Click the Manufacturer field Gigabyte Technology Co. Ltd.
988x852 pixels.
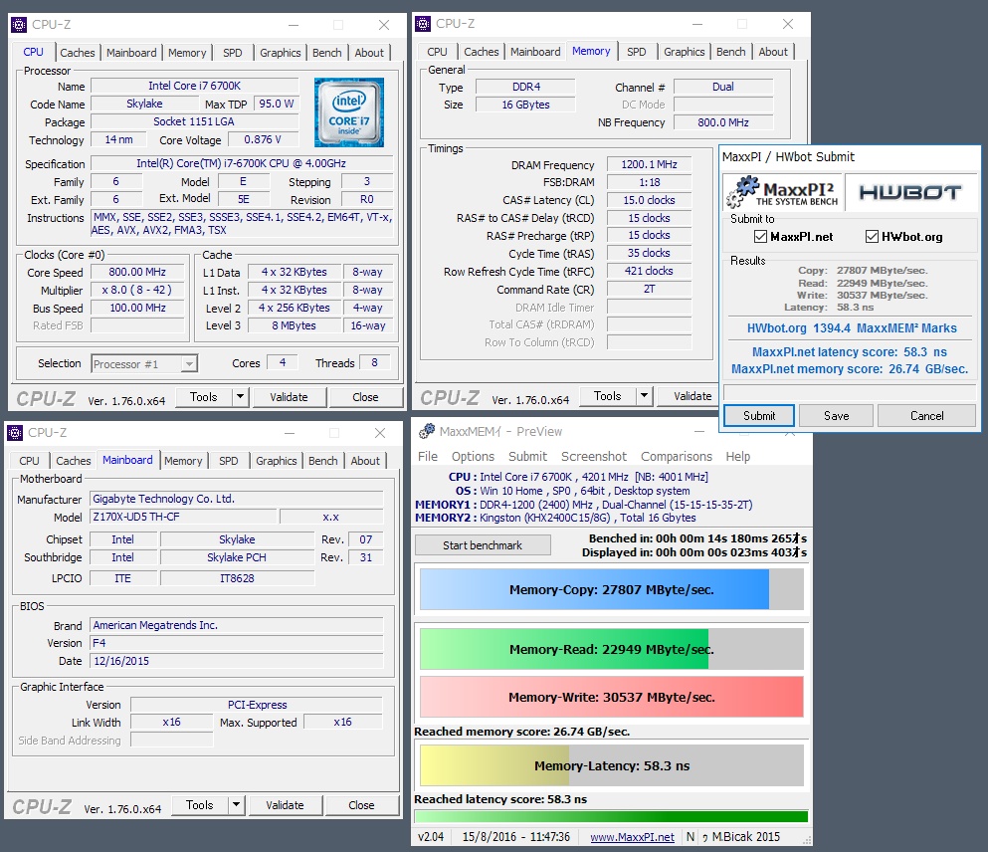pyautogui.click(x=236, y=499)
